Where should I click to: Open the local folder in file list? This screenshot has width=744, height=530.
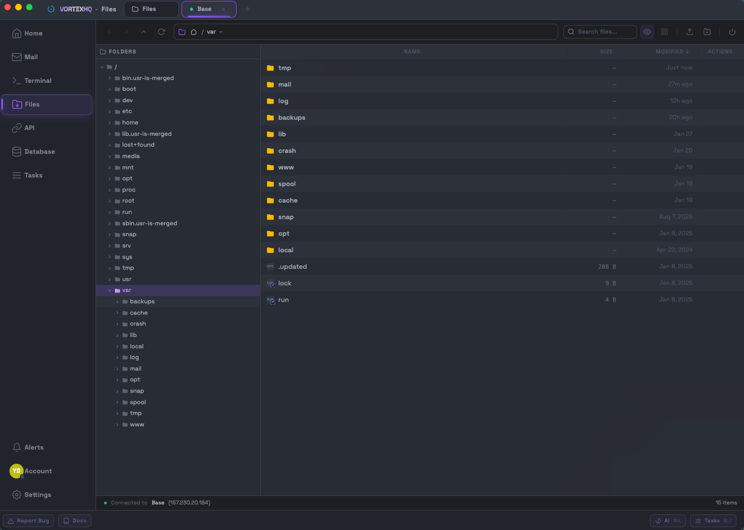502,250
